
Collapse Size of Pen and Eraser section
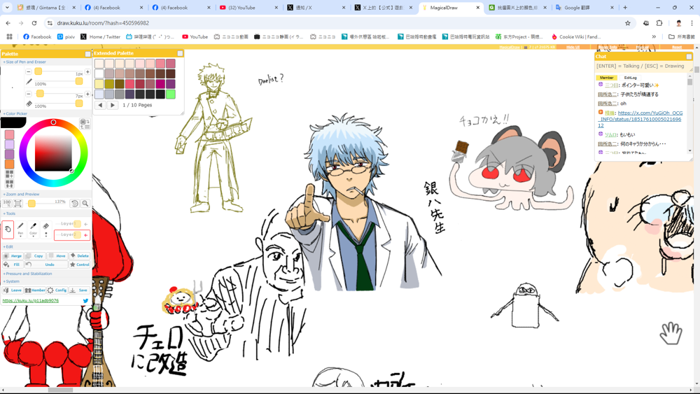(x=25, y=62)
